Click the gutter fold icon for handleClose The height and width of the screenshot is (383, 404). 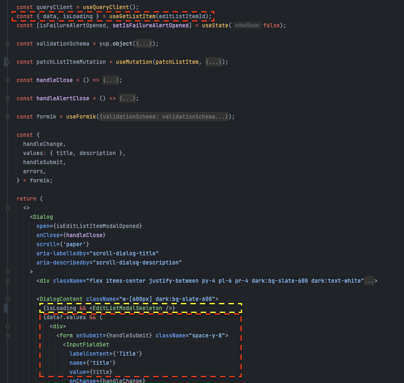pyautogui.click(x=7, y=80)
